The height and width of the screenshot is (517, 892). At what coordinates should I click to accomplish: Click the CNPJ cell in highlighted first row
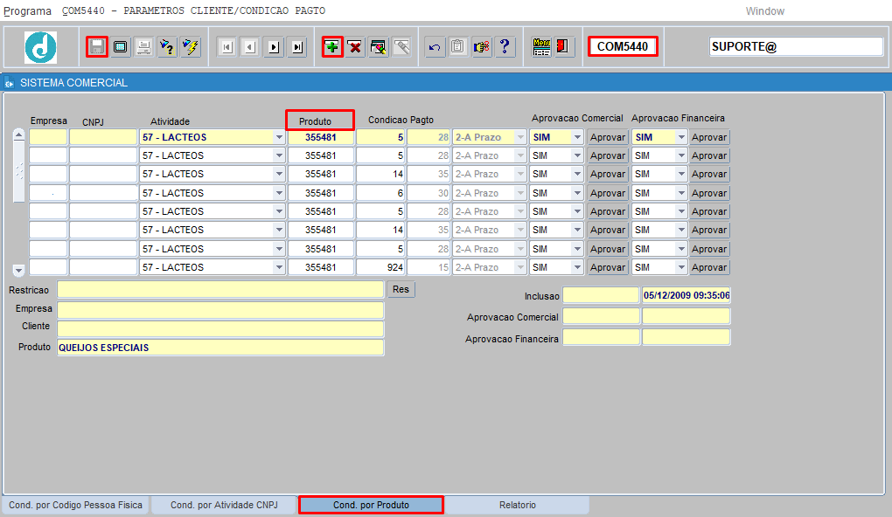[x=103, y=137]
